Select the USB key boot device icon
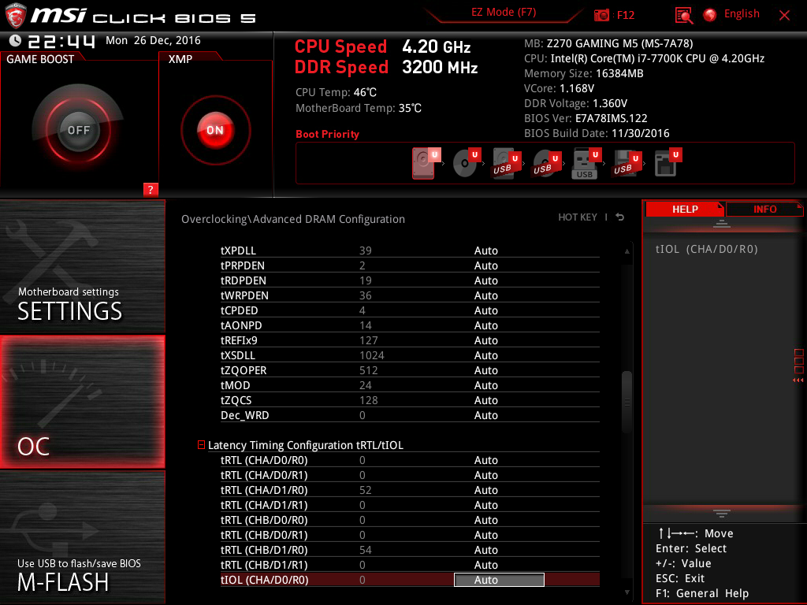This screenshot has height=605, width=807. 586,163
